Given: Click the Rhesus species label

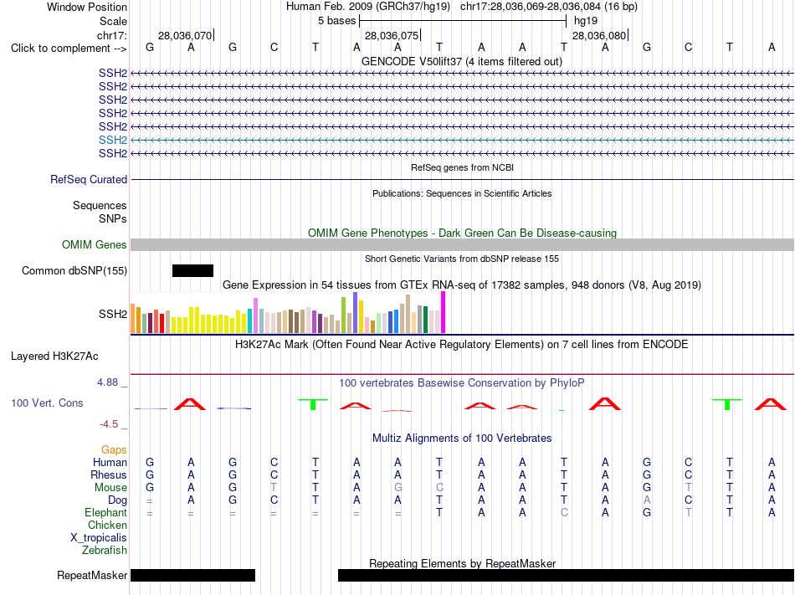Looking at the screenshot, I should pyautogui.click(x=109, y=474).
